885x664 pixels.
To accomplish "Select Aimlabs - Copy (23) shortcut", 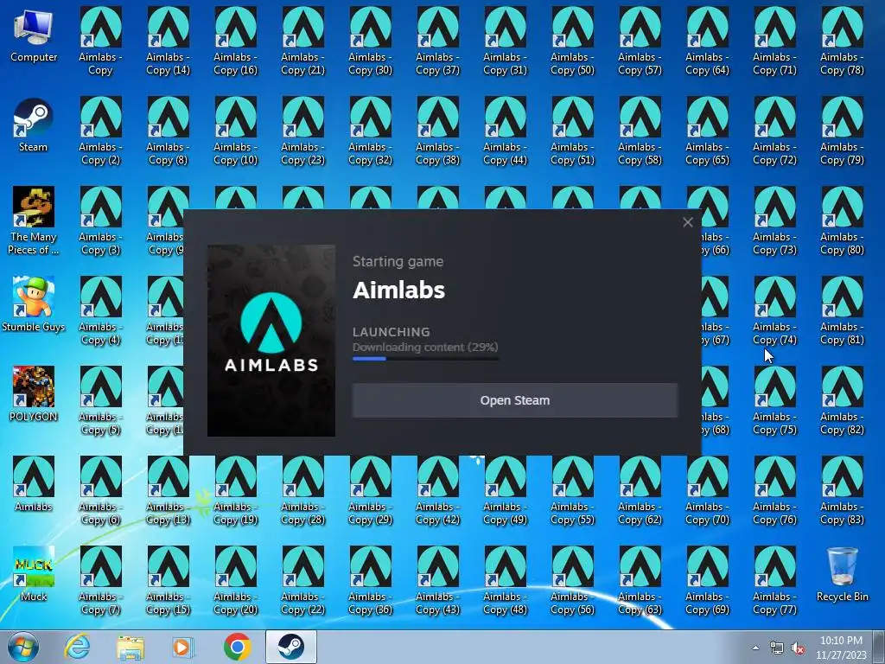I will (x=303, y=131).
